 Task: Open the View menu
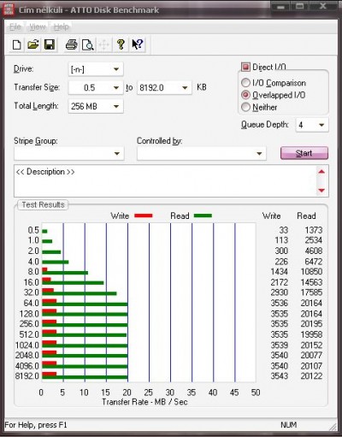(38, 27)
